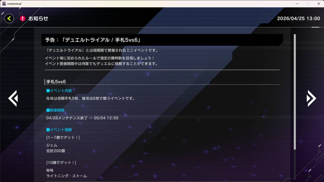Image resolution: width=324 pixels, height=182 pixels.
Task: Maximize the masterduel window
Action: coord(308,4)
